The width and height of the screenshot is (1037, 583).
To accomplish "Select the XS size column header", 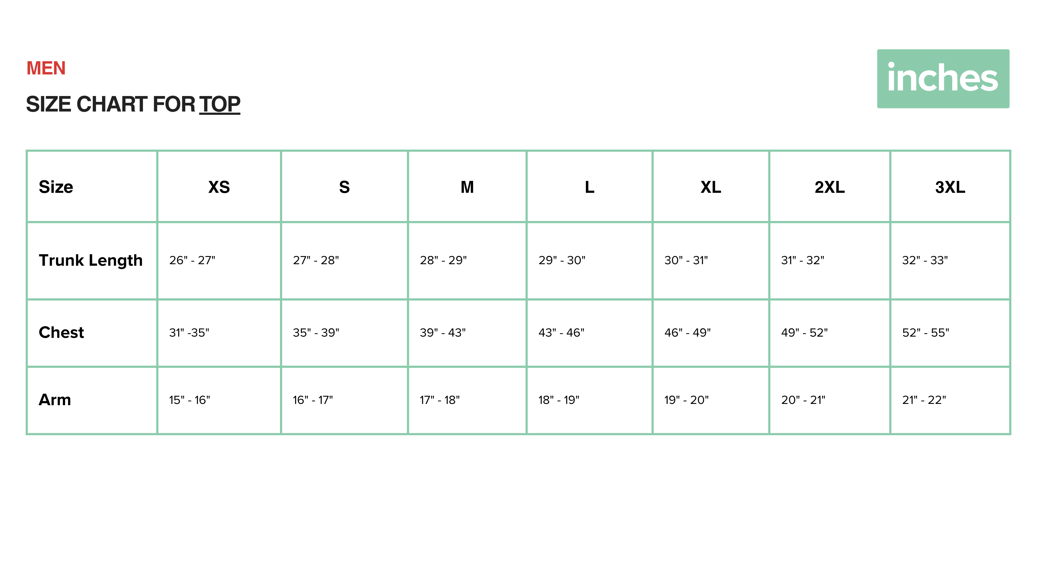I will coord(219,187).
